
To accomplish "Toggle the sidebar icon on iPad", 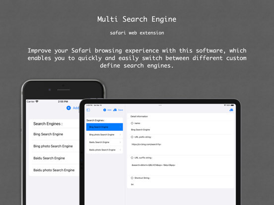I will (x=88, y=110).
